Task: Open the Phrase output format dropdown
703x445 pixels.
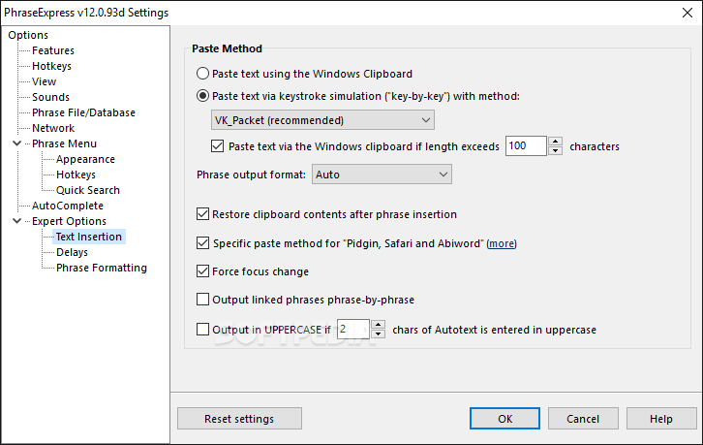Action: pyautogui.click(x=382, y=175)
